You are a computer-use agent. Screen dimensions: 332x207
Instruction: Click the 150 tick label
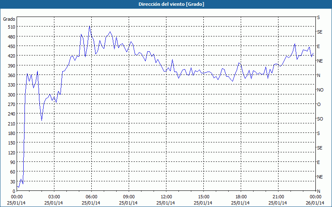pyautogui.click(x=12, y=143)
